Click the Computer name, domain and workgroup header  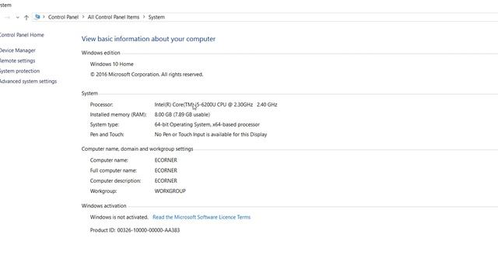pos(137,149)
